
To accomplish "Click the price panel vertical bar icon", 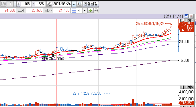I will pyautogui.click(x=185, y=20).
